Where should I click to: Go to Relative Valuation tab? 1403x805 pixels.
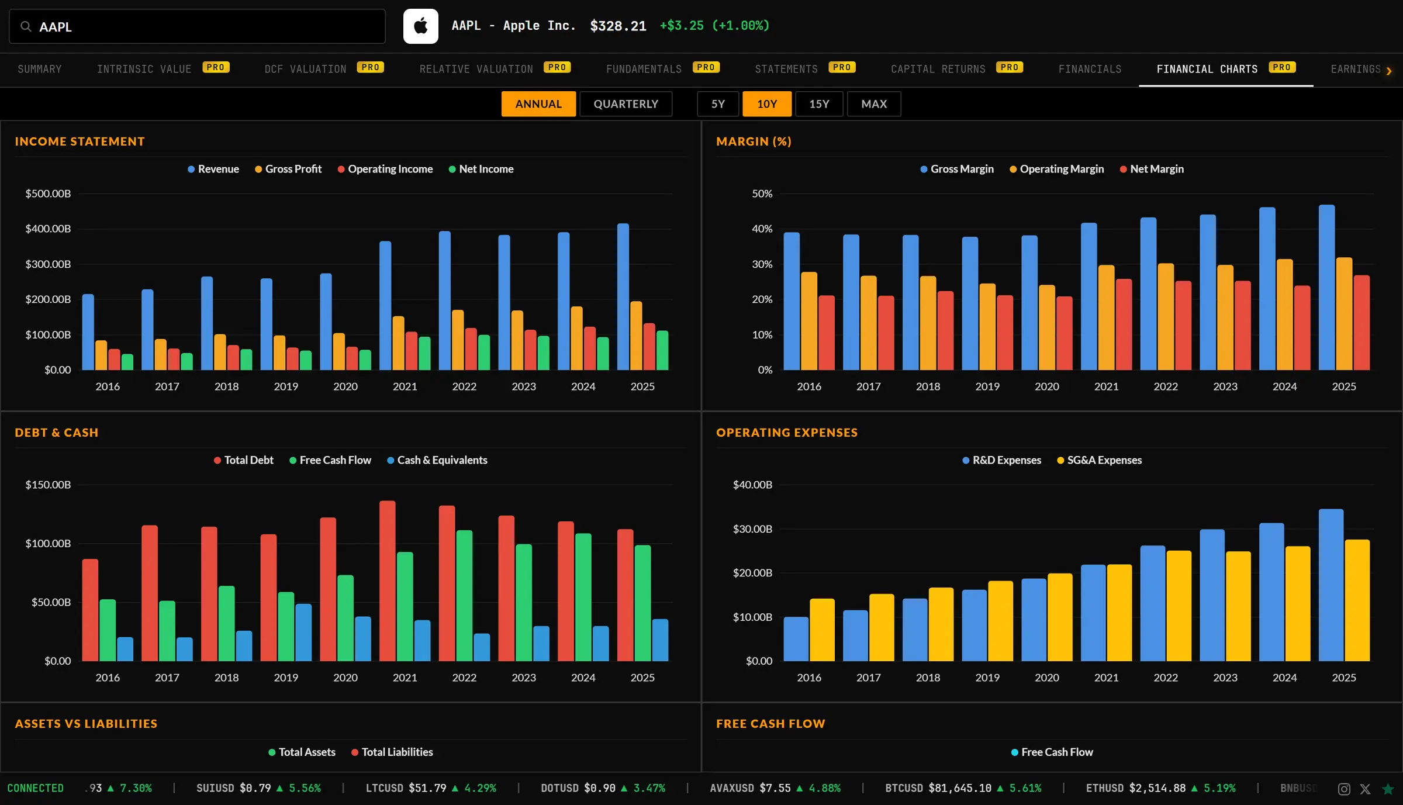[x=476, y=69]
